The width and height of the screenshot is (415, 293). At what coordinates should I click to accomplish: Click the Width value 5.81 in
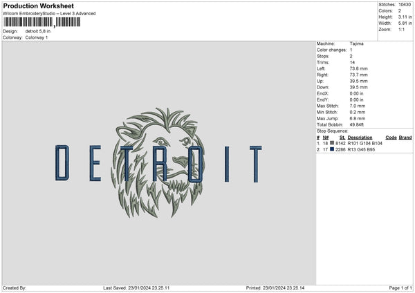[x=405, y=23]
